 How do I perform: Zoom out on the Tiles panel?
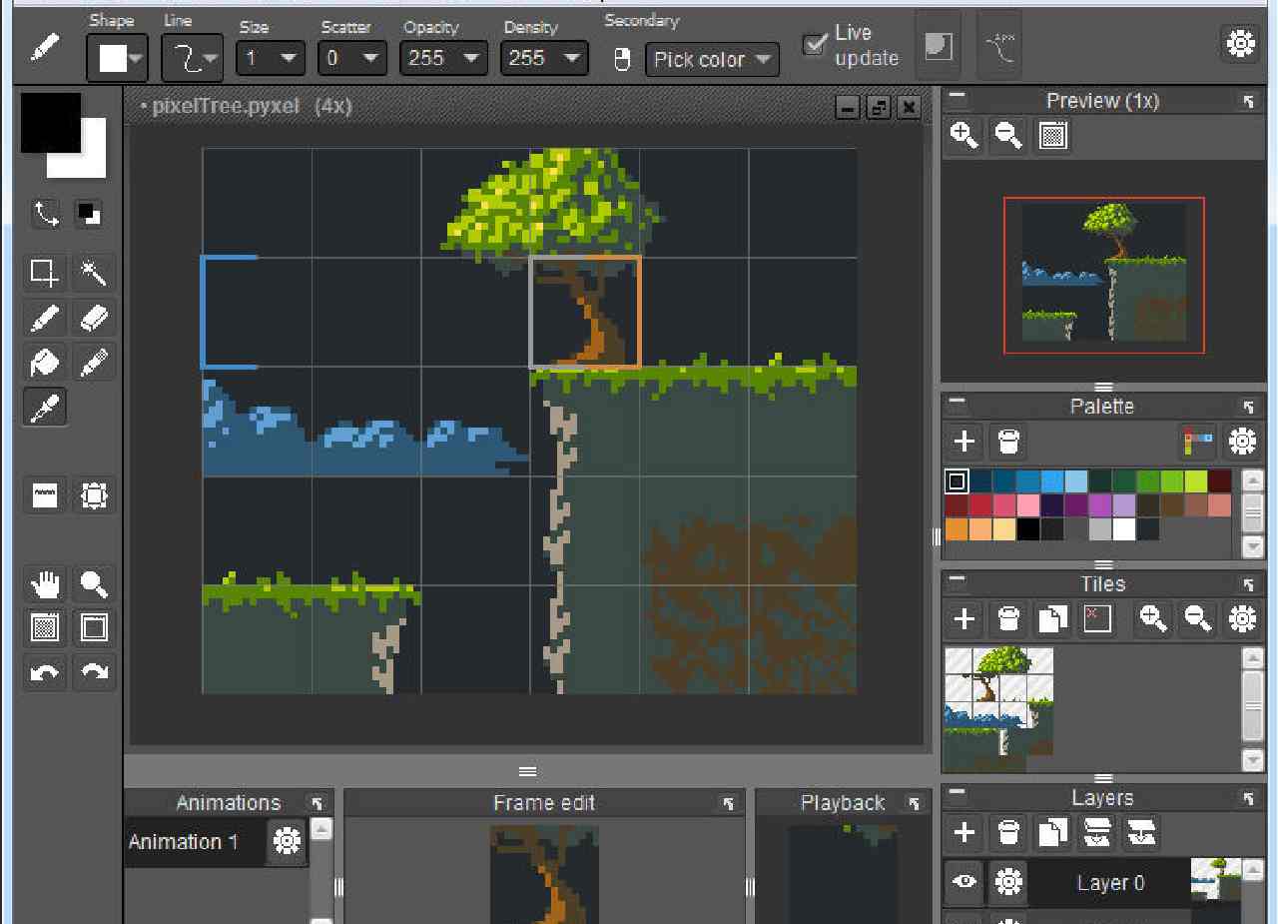(1197, 618)
